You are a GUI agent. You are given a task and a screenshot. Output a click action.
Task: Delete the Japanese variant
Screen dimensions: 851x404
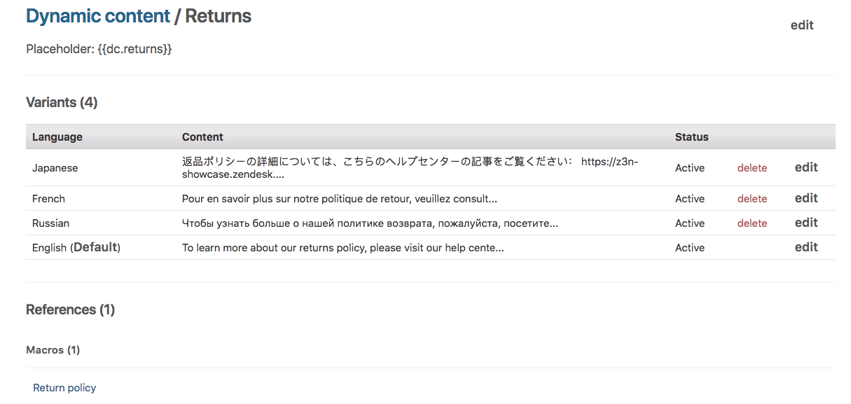[752, 168]
